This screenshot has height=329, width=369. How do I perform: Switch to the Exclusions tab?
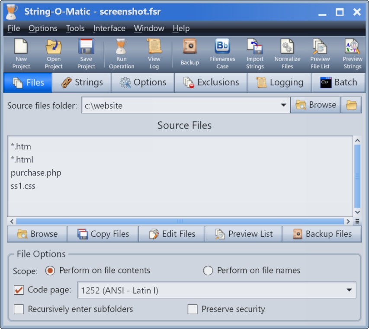coord(211,82)
